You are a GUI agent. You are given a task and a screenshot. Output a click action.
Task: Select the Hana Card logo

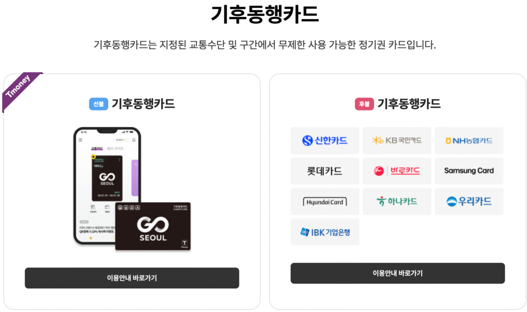(397, 201)
